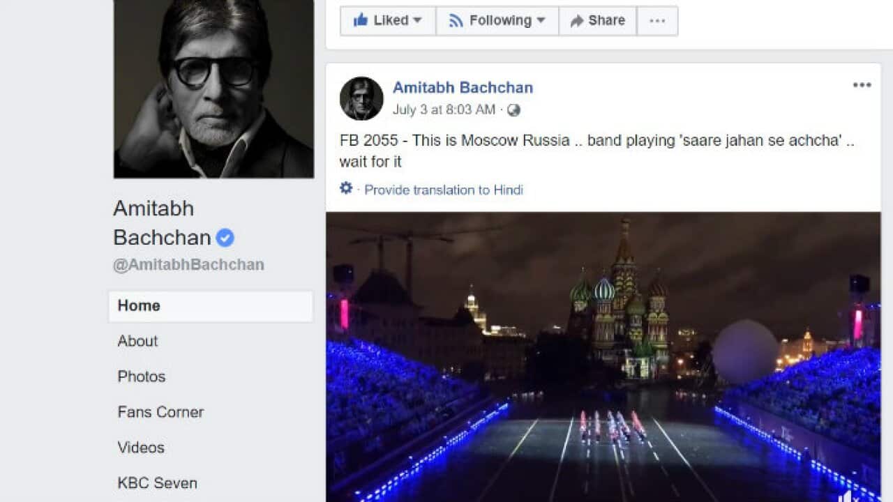893x502 pixels.
Task: Open the post options three-dot icon
Action: 862,85
